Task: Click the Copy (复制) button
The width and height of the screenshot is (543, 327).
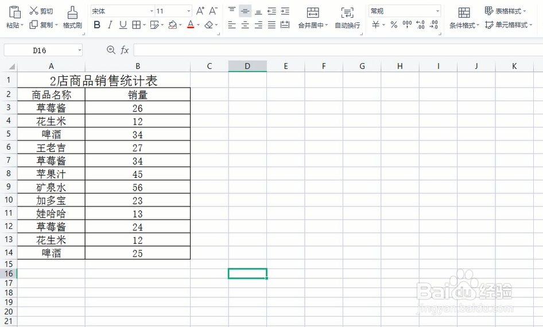Action: coord(41,25)
